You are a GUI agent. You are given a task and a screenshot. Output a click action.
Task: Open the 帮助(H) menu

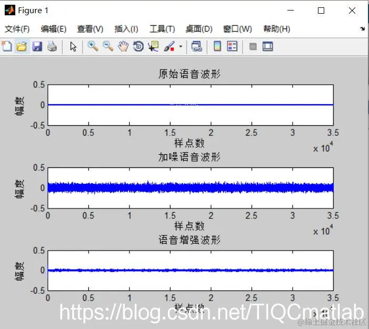pyautogui.click(x=277, y=29)
